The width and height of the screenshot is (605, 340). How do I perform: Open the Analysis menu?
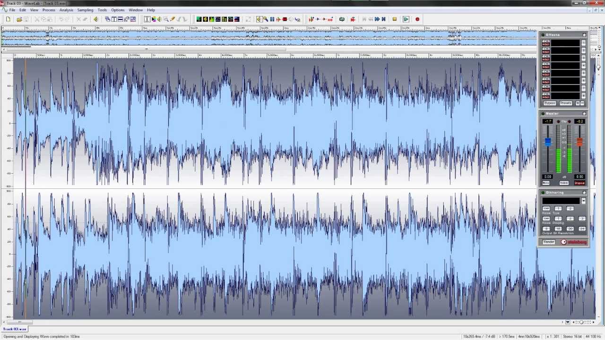[x=66, y=10]
